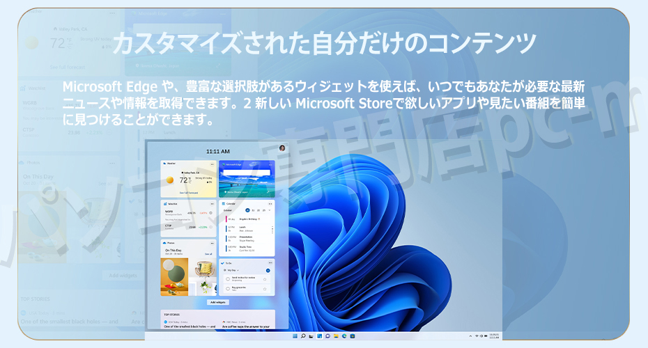
Task: Open See full forecast link
Action: click(188, 193)
